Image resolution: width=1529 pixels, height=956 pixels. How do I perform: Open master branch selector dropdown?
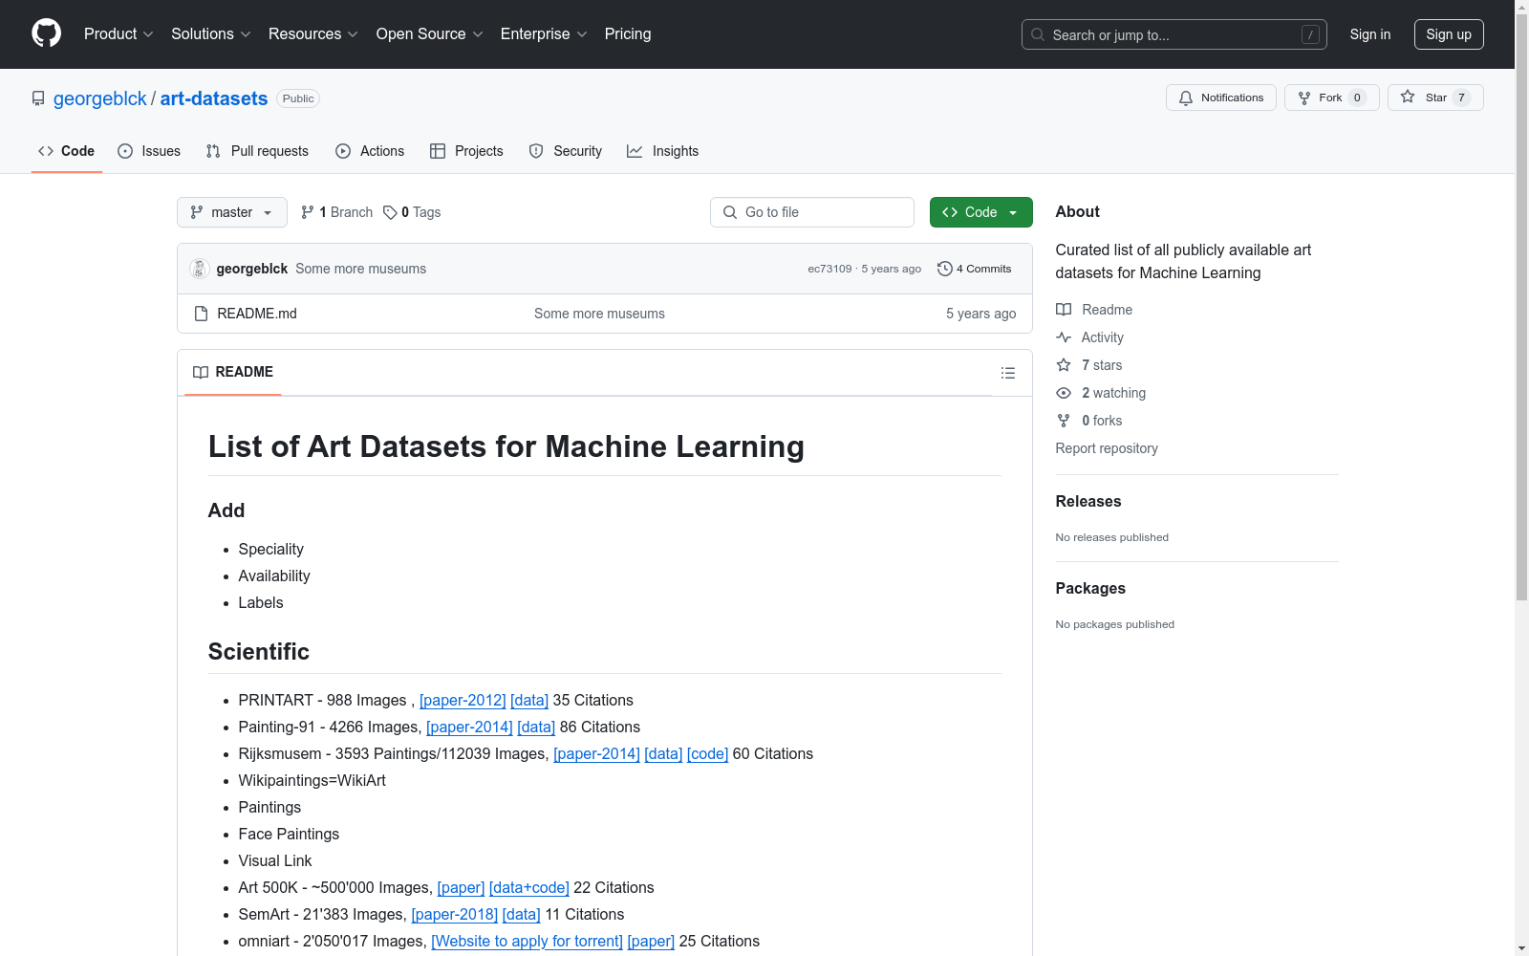pyautogui.click(x=232, y=212)
